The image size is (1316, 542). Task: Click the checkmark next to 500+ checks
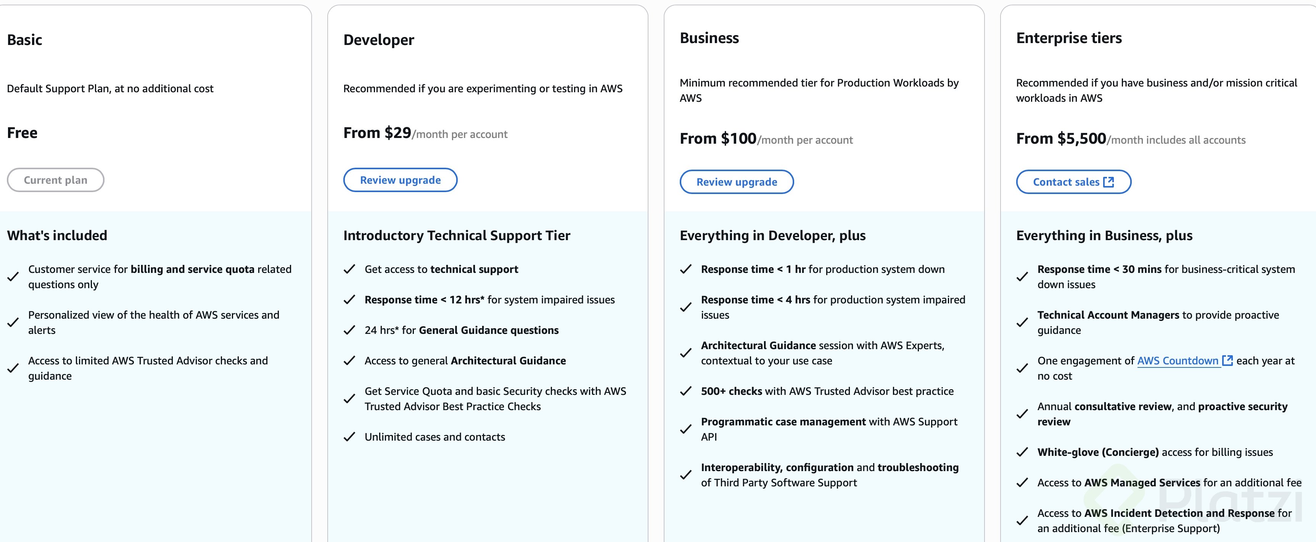[685, 391]
